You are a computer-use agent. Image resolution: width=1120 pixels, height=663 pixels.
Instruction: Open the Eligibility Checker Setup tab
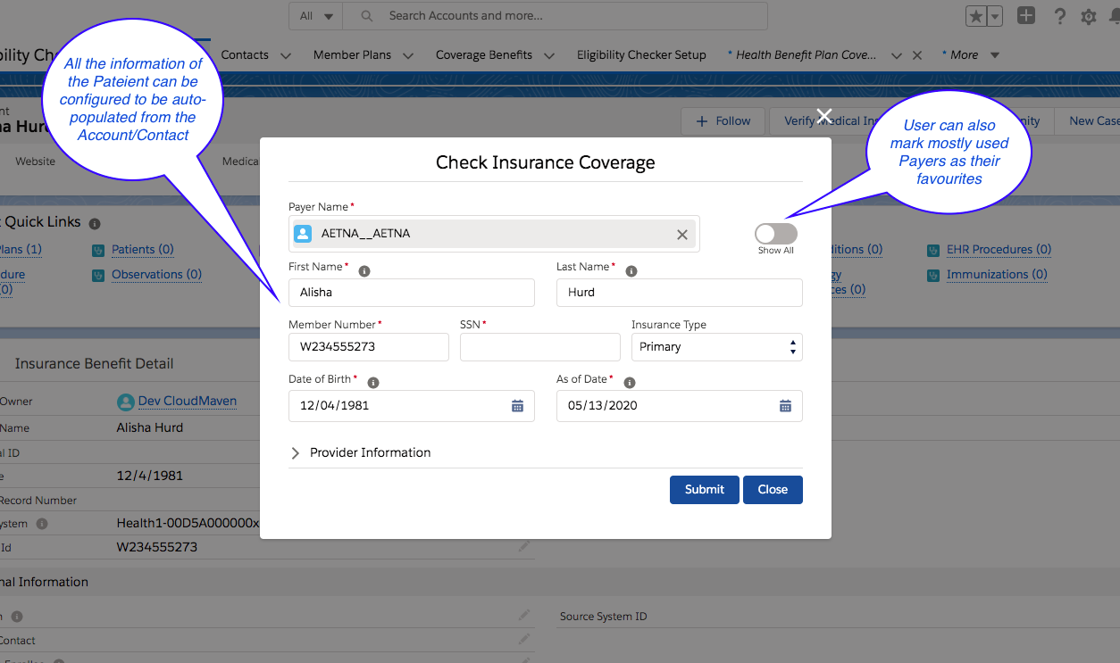[641, 54]
